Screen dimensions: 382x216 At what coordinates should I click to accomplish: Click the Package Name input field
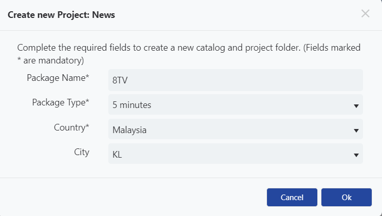(x=236, y=80)
